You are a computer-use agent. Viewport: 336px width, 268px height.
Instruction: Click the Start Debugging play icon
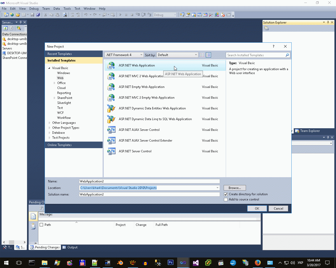pyautogui.click(x=120, y=15)
